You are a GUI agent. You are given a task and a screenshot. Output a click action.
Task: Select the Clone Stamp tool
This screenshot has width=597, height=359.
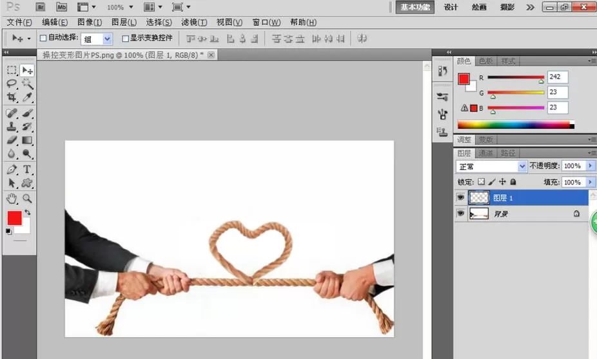[12, 127]
